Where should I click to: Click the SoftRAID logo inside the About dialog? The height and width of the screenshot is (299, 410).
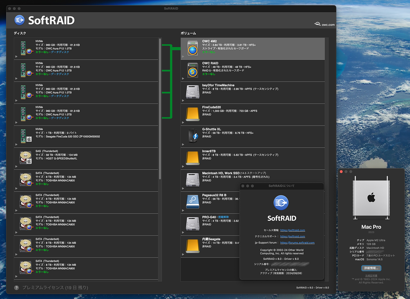(281, 203)
